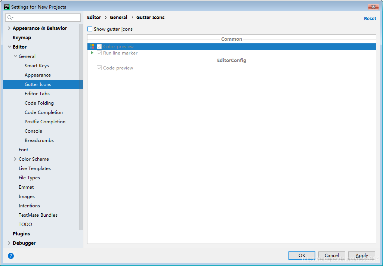Screen dimensions: 383x266
Task: Click the settings tree vertical scrollbar
Action: click(x=81, y=127)
